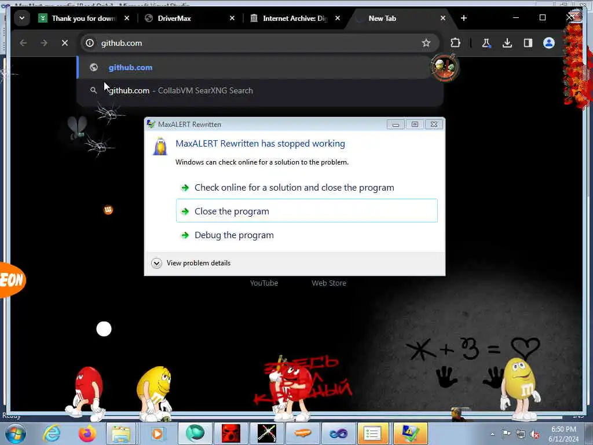The image size is (593, 445).
Task: Open Windows Media Player taskbar icon
Action: tap(156, 433)
